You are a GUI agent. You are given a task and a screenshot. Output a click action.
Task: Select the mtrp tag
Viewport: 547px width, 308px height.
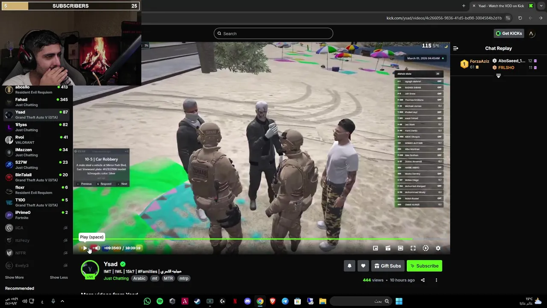click(184, 278)
